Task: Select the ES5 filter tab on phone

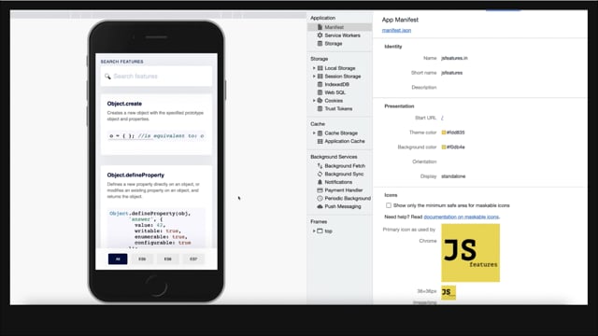Action: coord(142,259)
